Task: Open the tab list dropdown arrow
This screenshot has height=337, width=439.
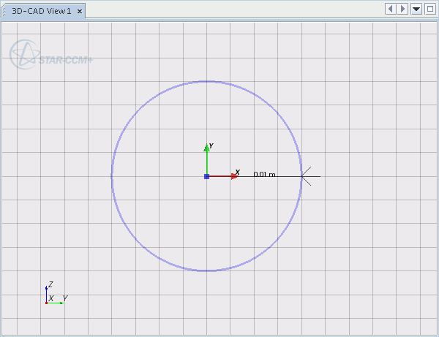Action: click(x=416, y=9)
